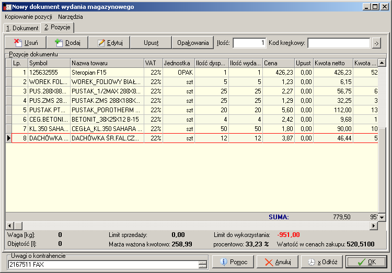Image resolution: width=392 pixels, height=273 pixels.
Task: Click the Kwota netto column header
Action: (333, 63)
